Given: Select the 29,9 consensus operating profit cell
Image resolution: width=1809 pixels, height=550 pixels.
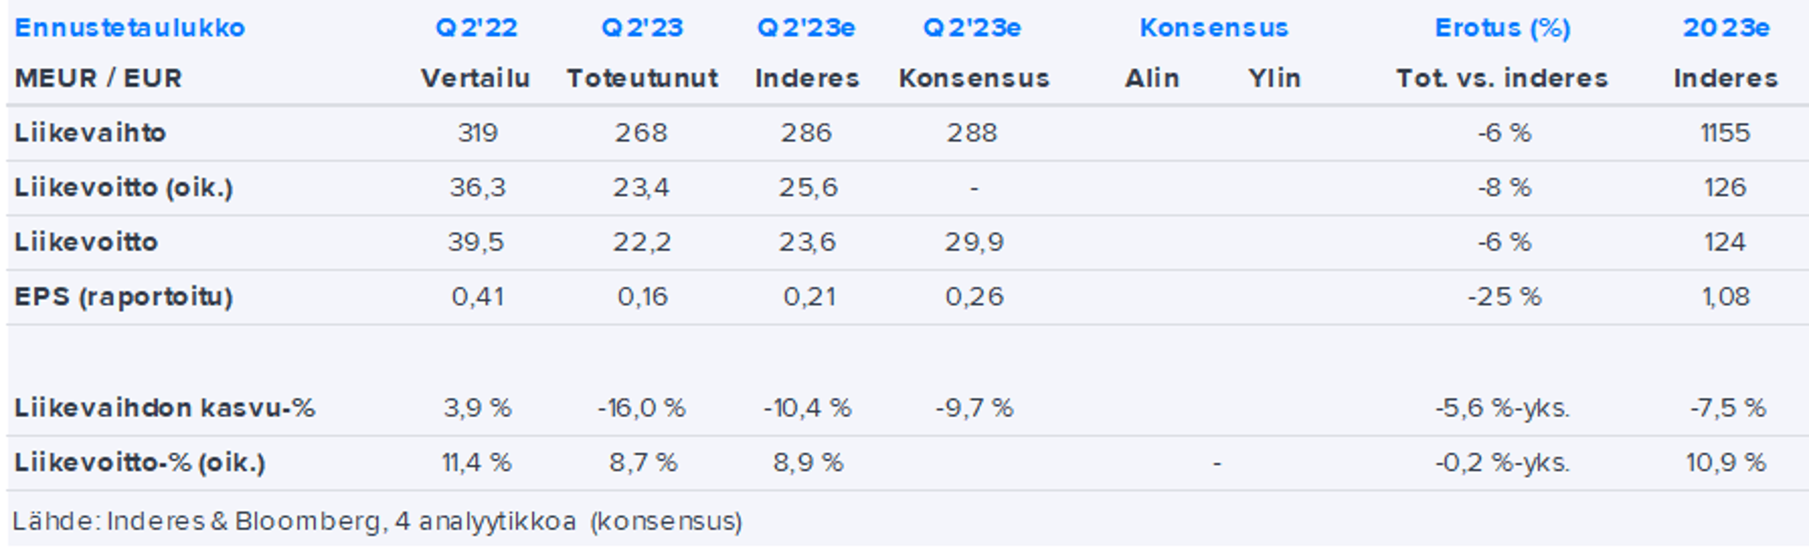Looking at the screenshot, I should coord(973,242).
